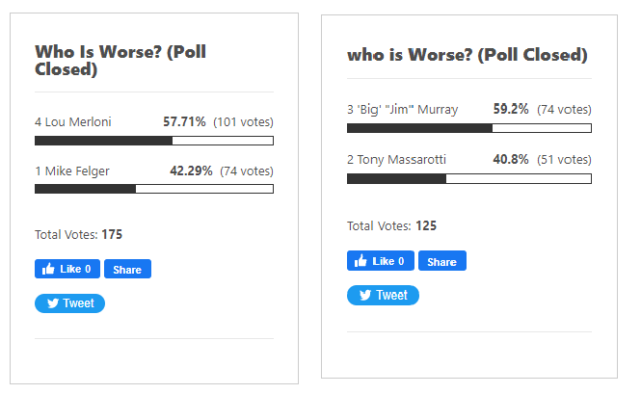The image size is (641, 394).
Task: Click the Tweet button in left poll
Action: [x=69, y=303]
